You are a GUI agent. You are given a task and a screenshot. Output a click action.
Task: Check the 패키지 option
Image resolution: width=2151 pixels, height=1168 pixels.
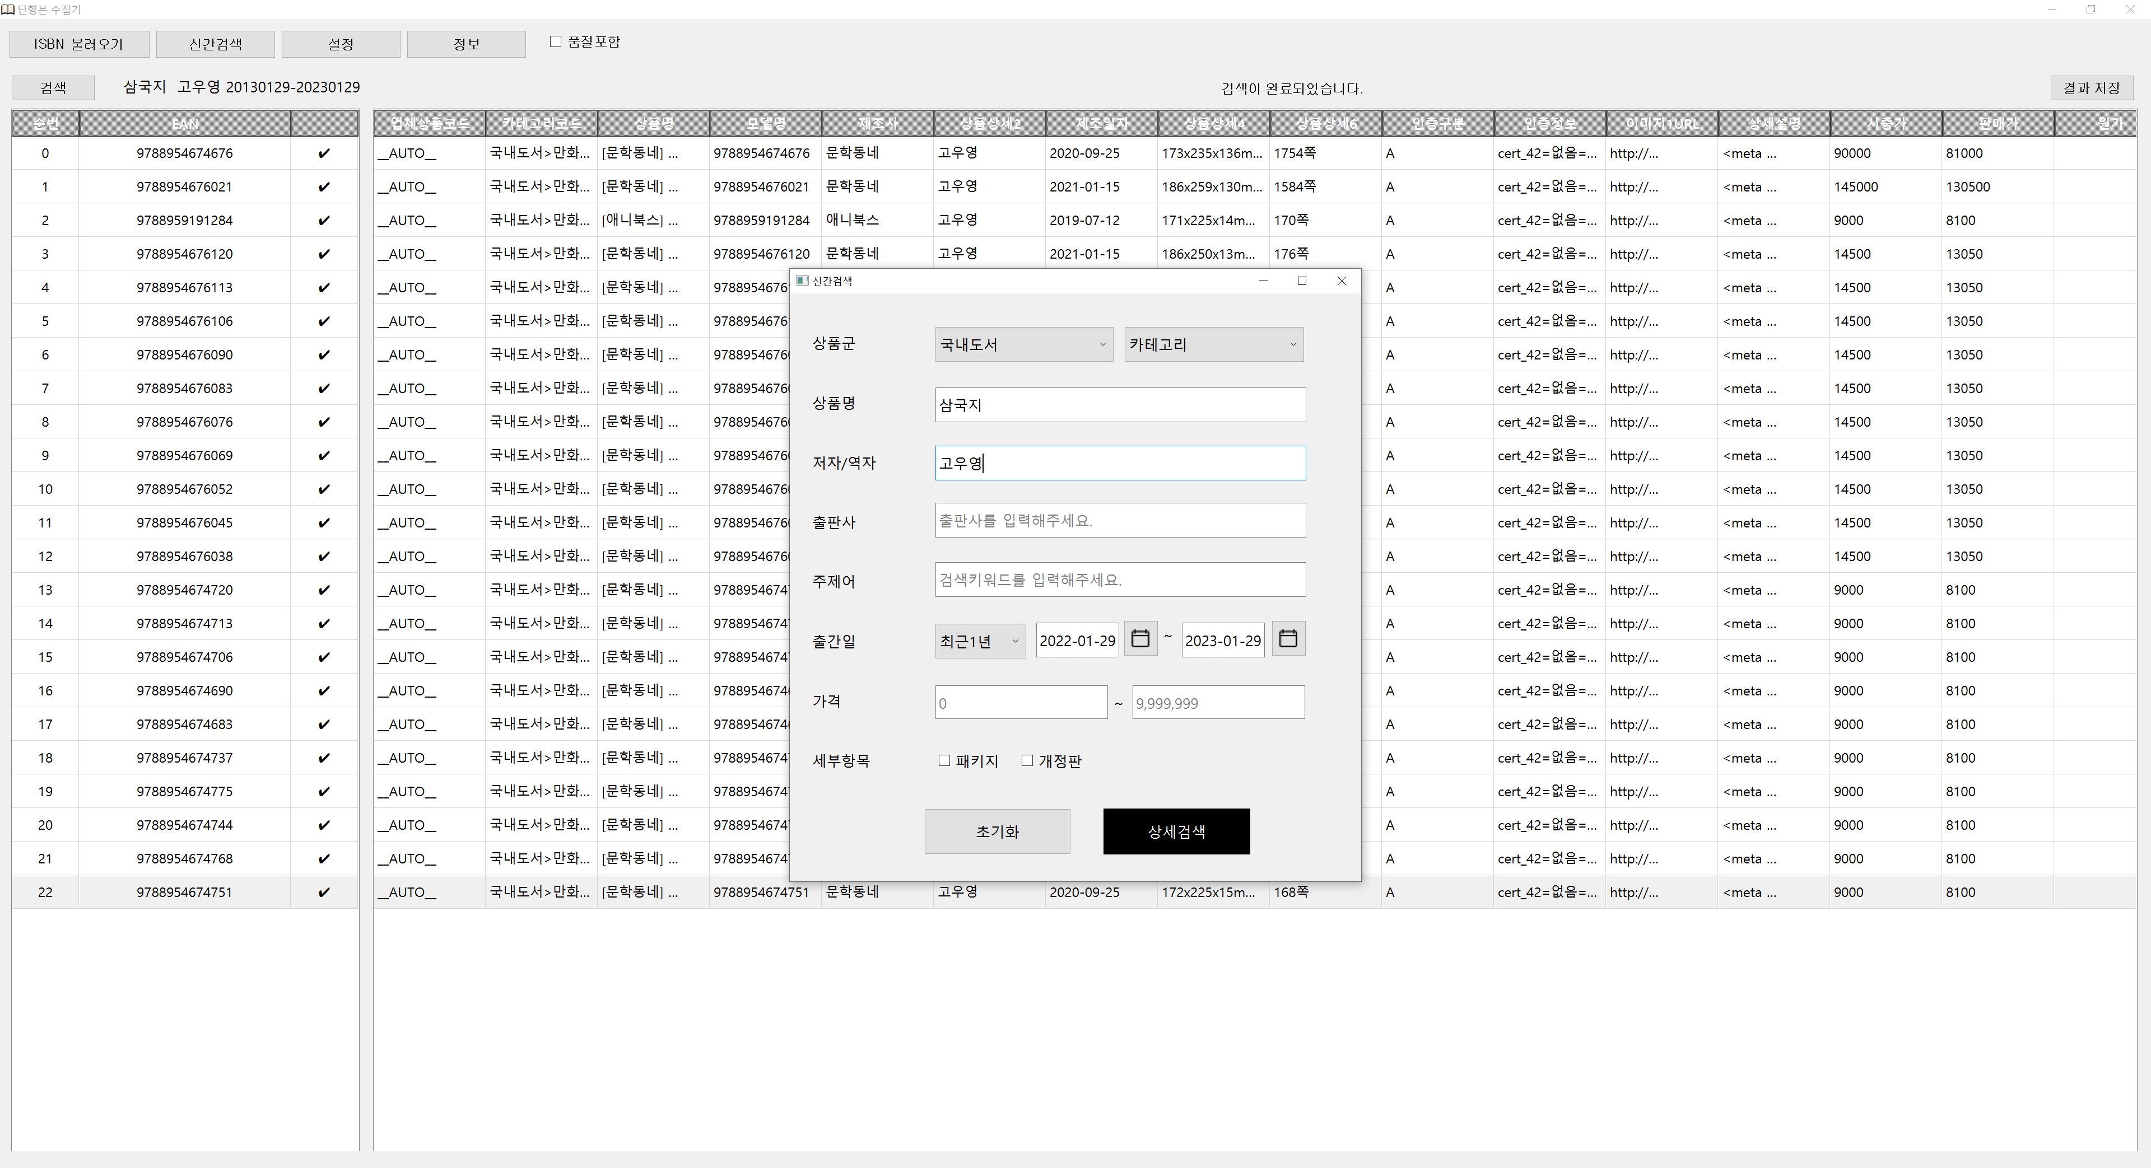click(944, 760)
